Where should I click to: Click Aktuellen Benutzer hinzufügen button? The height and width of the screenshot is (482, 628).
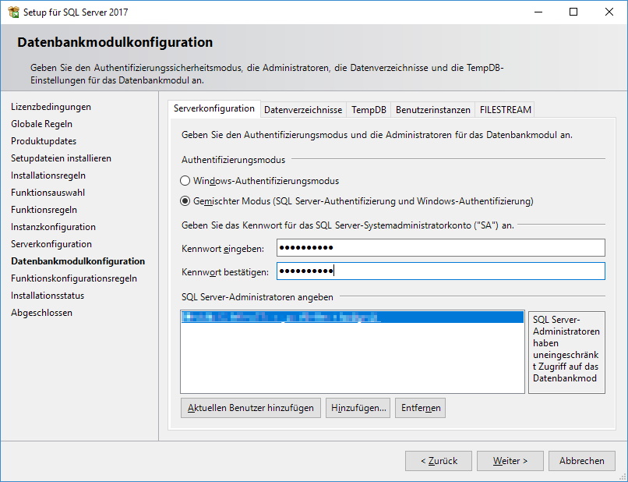(x=251, y=408)
